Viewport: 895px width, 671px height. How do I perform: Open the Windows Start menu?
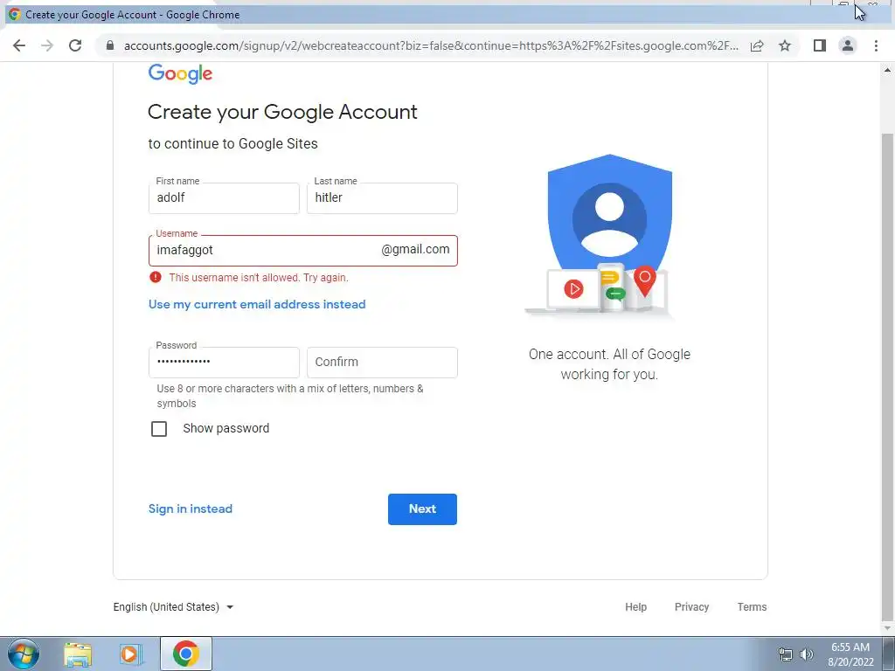pyautogui.click(x=22, y=654)
